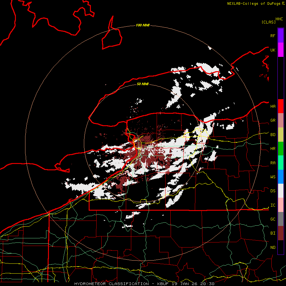Viewport: 286px width, 286px height.
Task: Click the BD legend label
Action: 273,135
